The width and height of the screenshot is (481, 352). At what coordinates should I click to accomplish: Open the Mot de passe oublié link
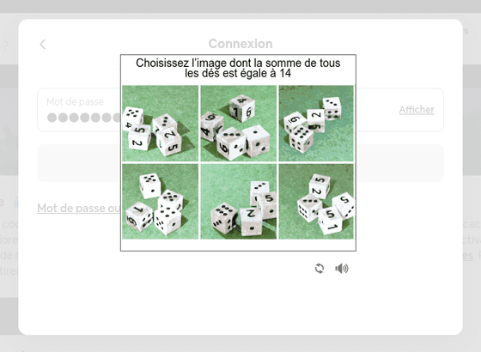[x=78, y=208]
